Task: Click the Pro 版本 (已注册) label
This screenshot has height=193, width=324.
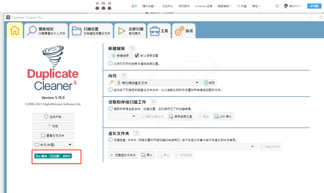Action: (53, 156)
